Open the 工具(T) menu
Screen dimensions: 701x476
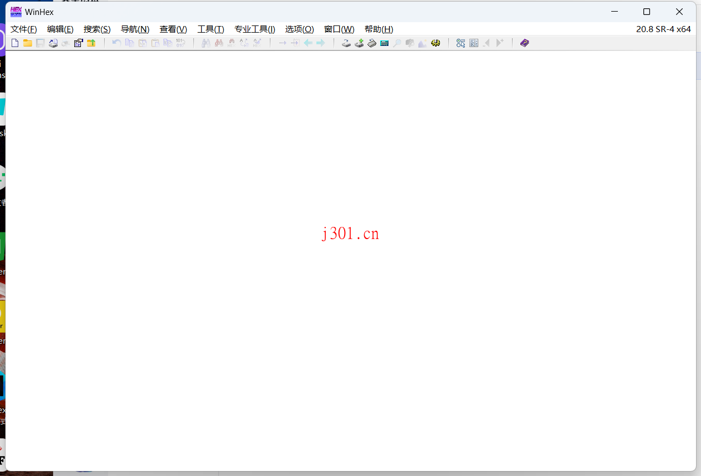click(211, 29)
